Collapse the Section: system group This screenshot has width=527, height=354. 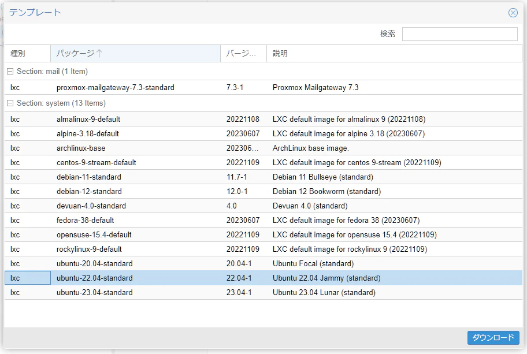click(x=10, y=103)
